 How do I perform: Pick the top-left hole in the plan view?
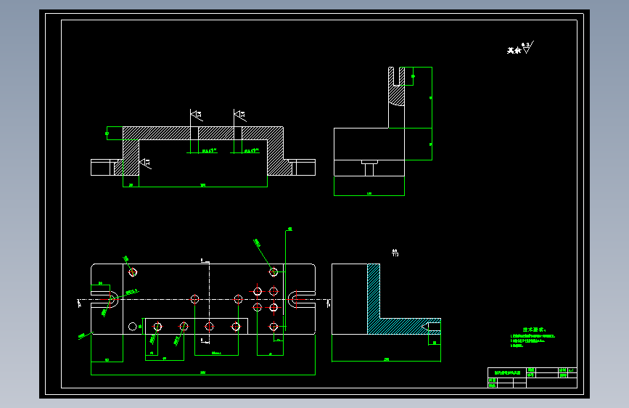[133, 272]
